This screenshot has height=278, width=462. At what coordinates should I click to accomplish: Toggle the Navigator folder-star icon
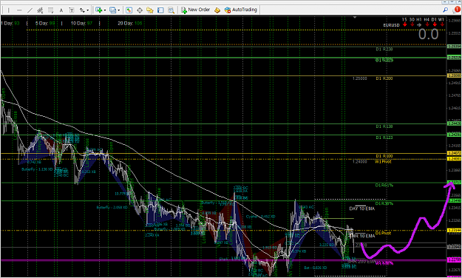point(150,10)
